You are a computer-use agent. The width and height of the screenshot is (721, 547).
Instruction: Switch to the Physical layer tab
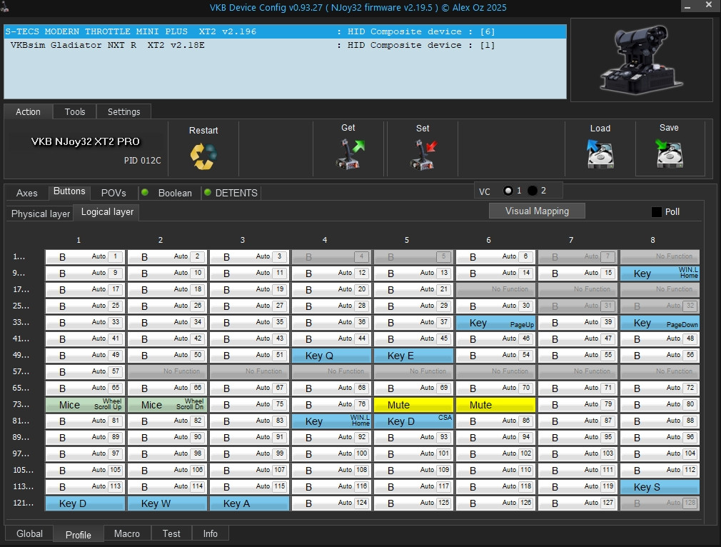(x=41, y=214)
